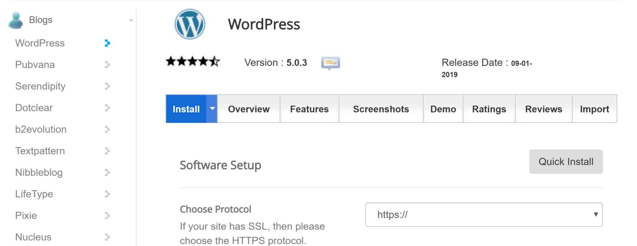Open the Install button dropdown arrow

212,109
